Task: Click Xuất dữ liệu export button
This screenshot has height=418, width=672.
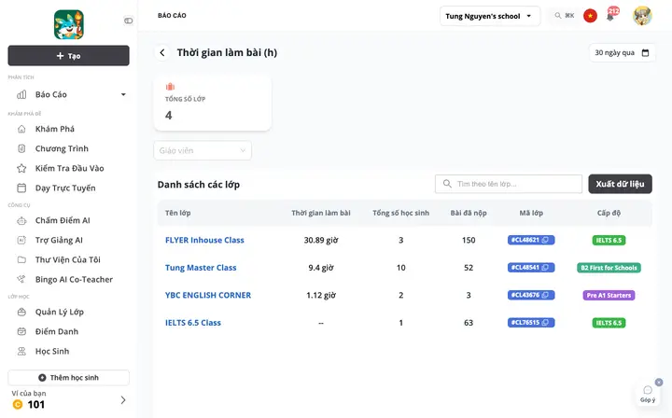Action: pyautogui.click(x=620, y=184)
